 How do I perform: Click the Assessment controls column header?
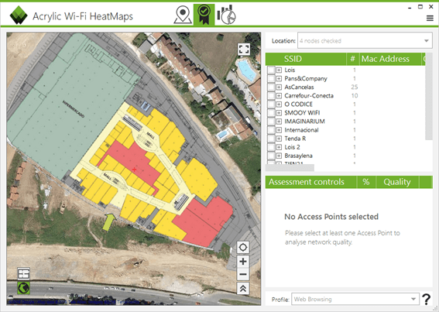coord(311,182)
